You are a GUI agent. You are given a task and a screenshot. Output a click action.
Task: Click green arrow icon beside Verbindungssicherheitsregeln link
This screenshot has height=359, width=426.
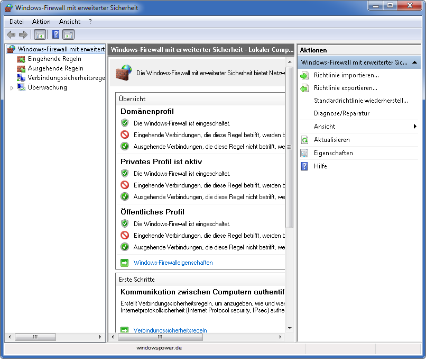point(124,330)
